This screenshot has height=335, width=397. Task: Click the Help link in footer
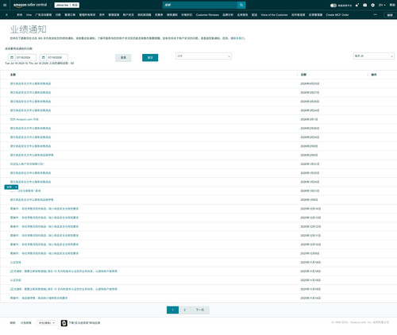point(13,323)
